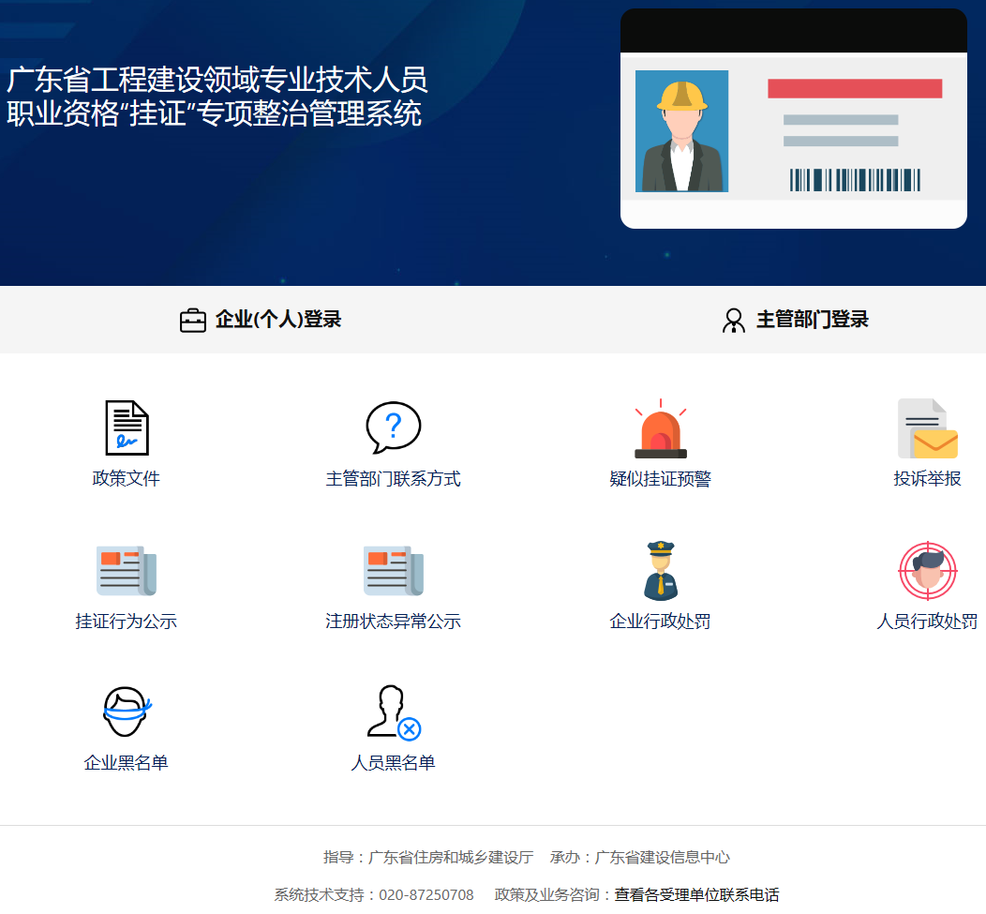Open the 人员黑名单 person with X icon
The width and height of the screenshot is (986, 914).
[x=393, y=712]
